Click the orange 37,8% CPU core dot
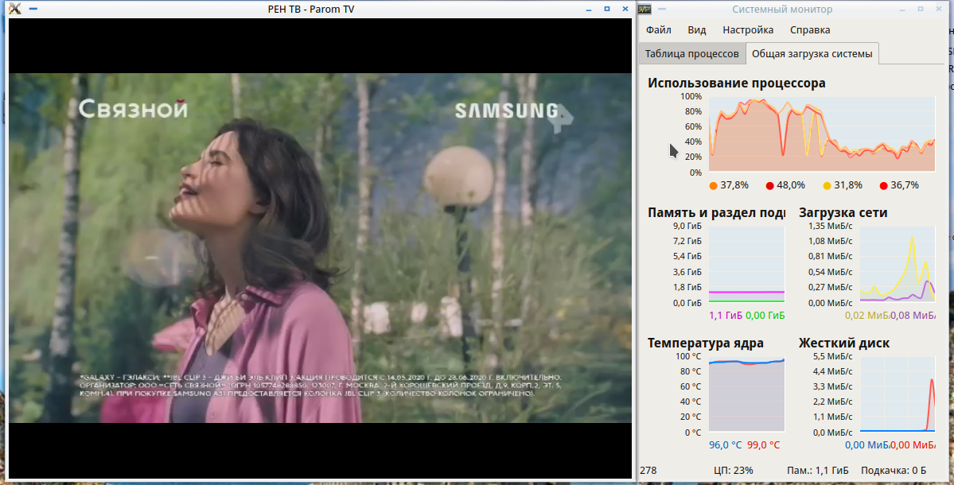Viewport: 954px width, 485px height. 713,186
